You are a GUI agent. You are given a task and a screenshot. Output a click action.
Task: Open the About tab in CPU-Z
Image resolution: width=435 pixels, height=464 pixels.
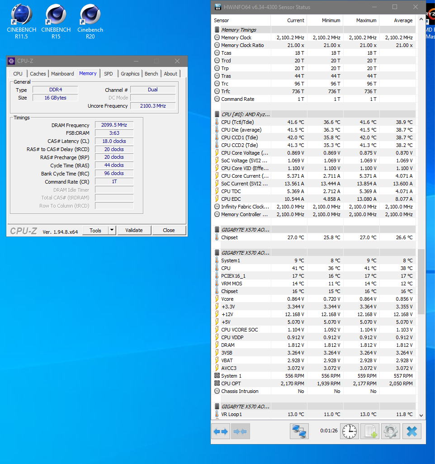pyautogui.click(x=170, y=74)
